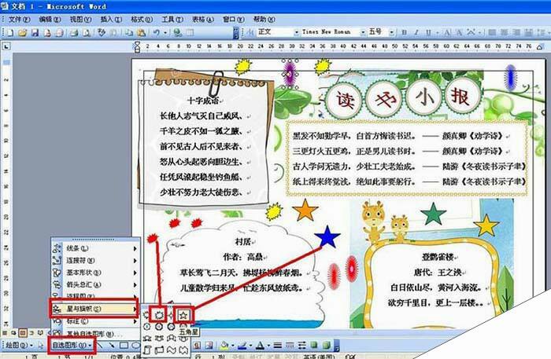Open the 编辑 menu
This screenshot has height=359, width=551.
pyautogui.click(x=50, y=19)
